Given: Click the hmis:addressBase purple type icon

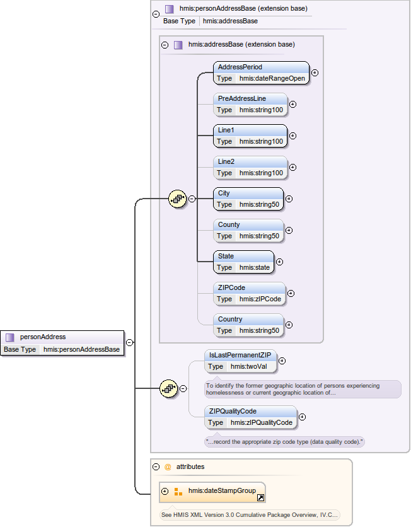Looking at the screenshot, I should pos(178,45).
